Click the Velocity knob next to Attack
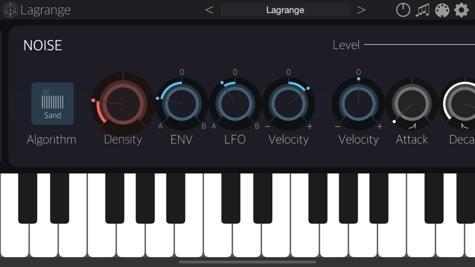475x267 pixels. pyautogui.click(x=358, y=104)
